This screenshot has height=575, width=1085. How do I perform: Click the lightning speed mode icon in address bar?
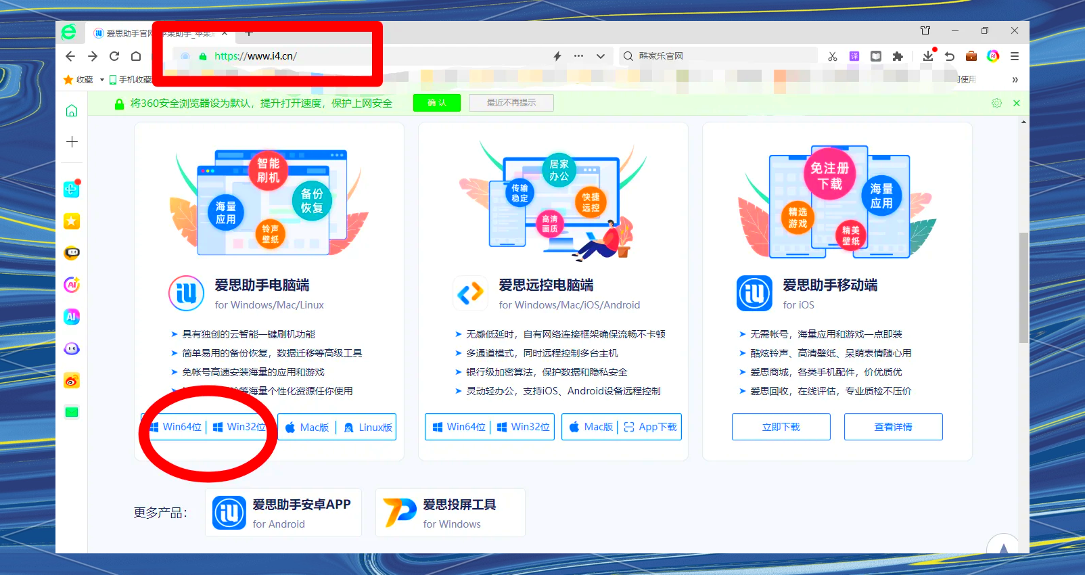(x=557, y=56)
